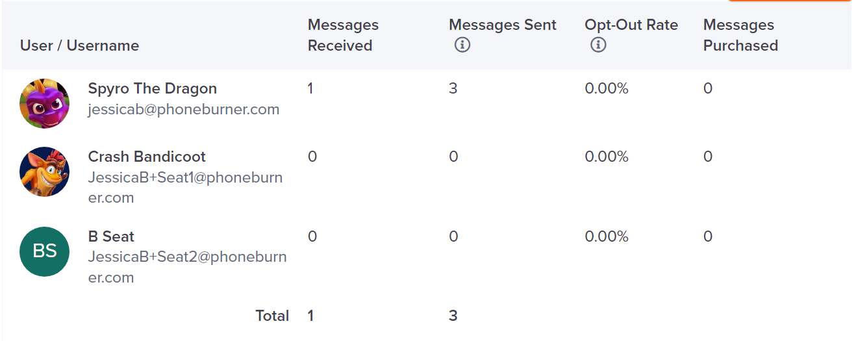Click the BS initials avatar circle
Viewport: 856px width, 341px height.
click(x=45, y=251)
